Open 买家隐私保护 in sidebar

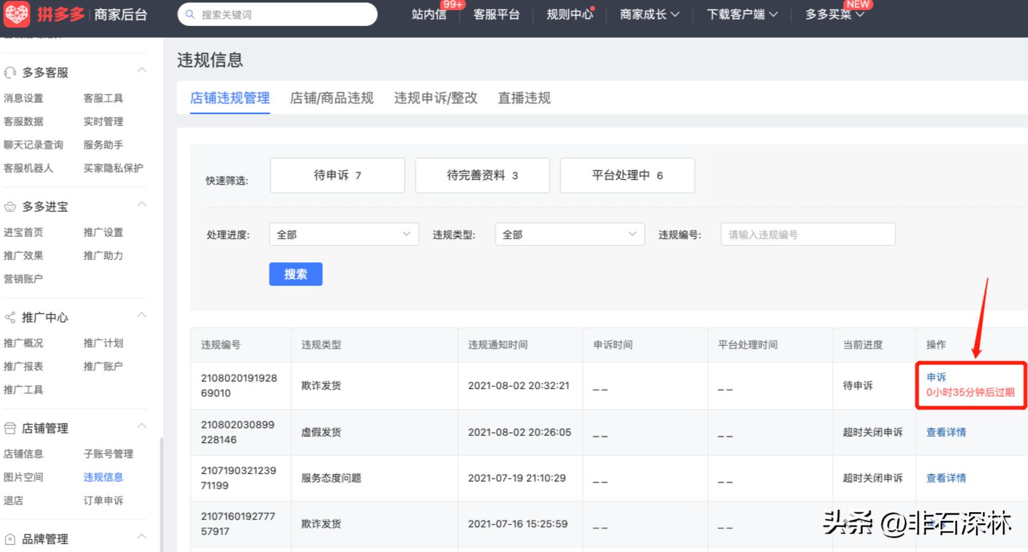point(114,168)
